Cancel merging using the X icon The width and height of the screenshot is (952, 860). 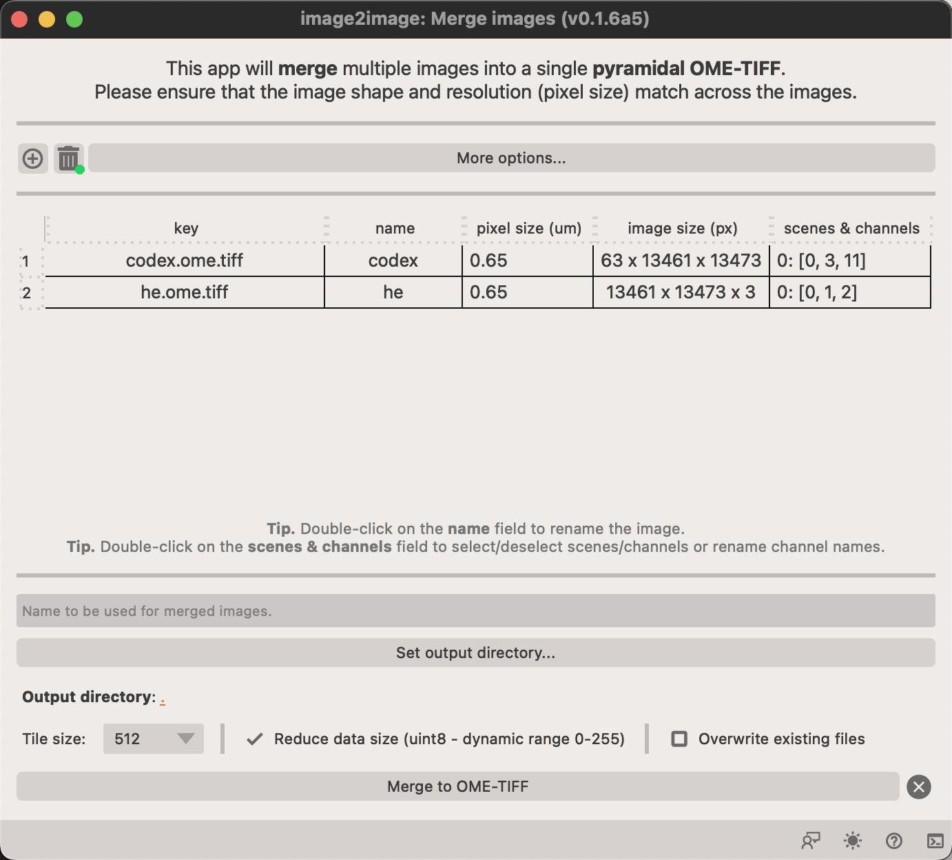[x=918, y=786]
